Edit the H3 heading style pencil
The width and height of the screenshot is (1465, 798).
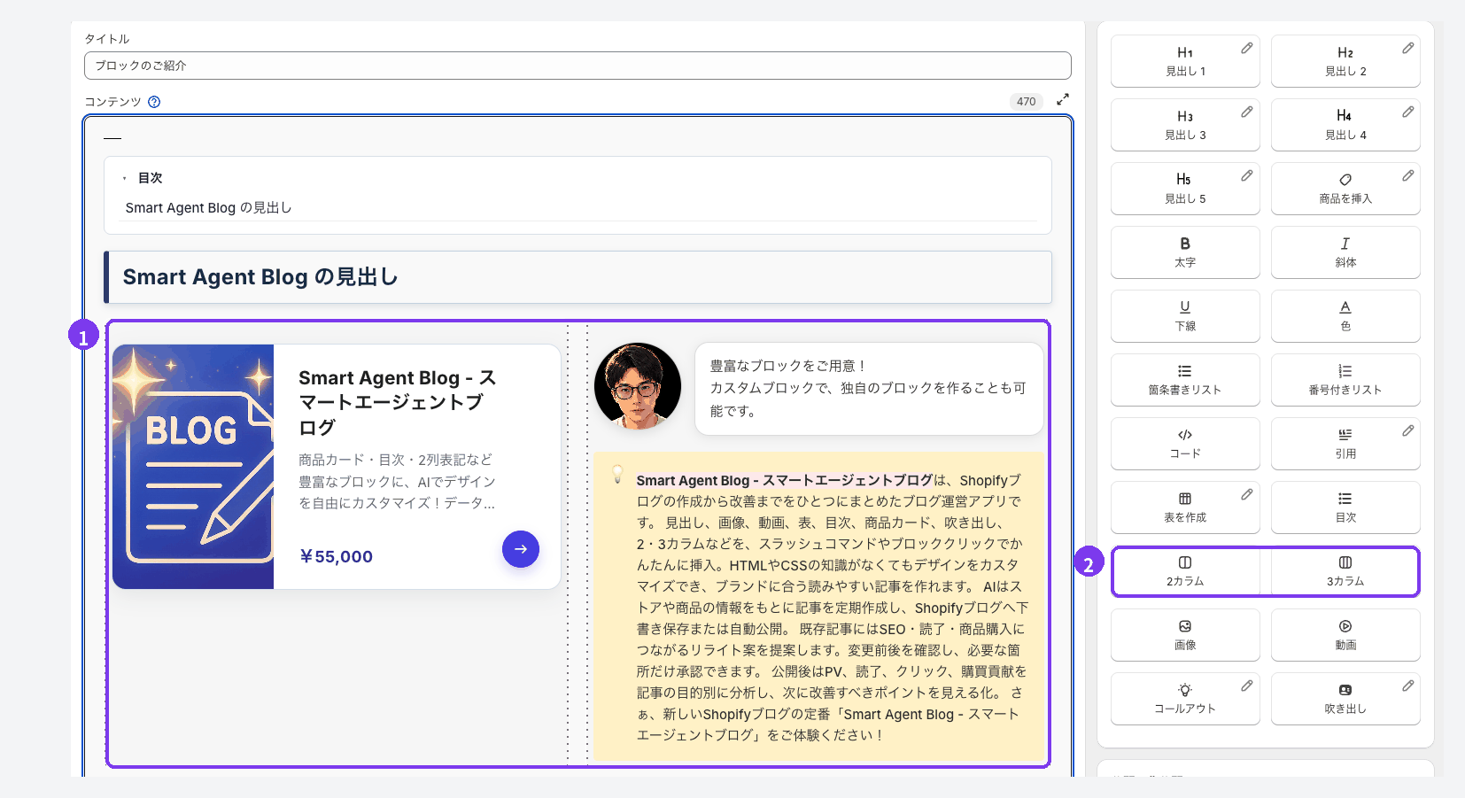[1246, 112]
